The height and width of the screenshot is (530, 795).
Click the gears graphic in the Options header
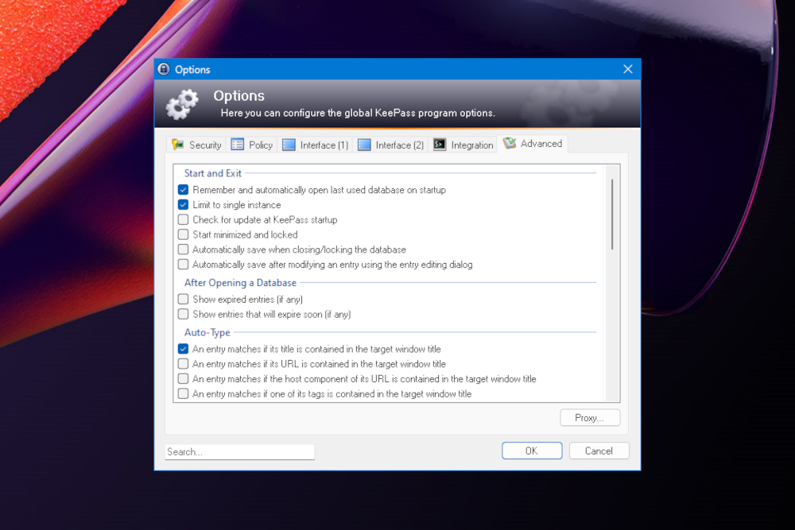(x=182, y=104)
